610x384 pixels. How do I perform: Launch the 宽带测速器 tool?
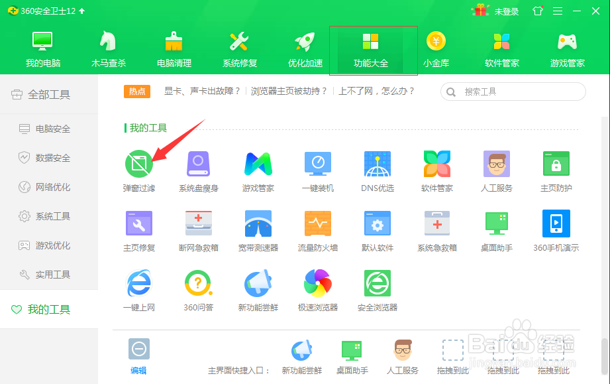point(258,231)
